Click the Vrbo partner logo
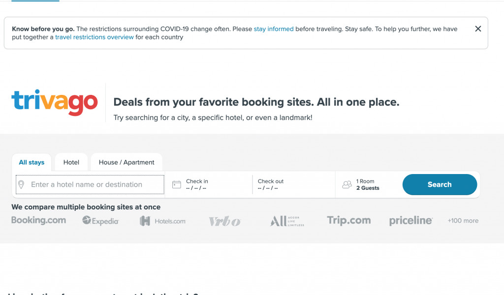The height and width of the screenshot is (295, 504). point(224,222)
